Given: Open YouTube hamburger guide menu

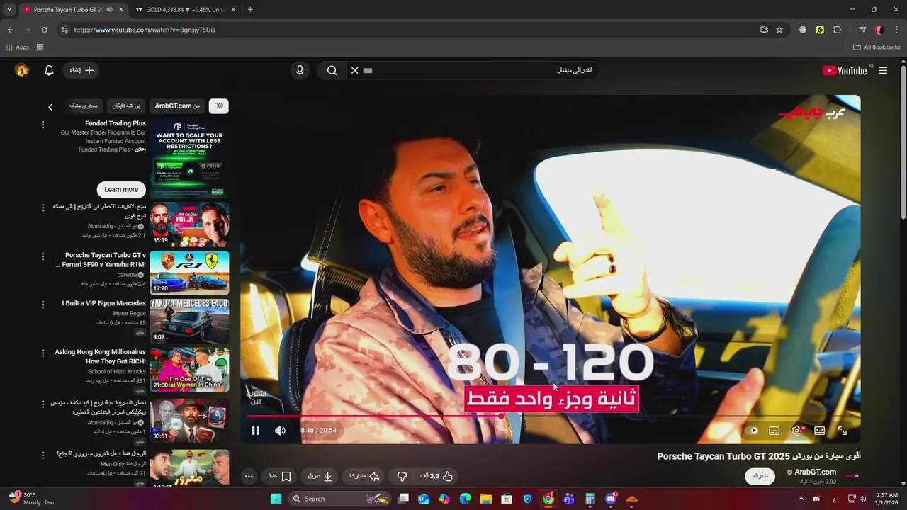Looking at the screenshot, I should coord(883,70).
